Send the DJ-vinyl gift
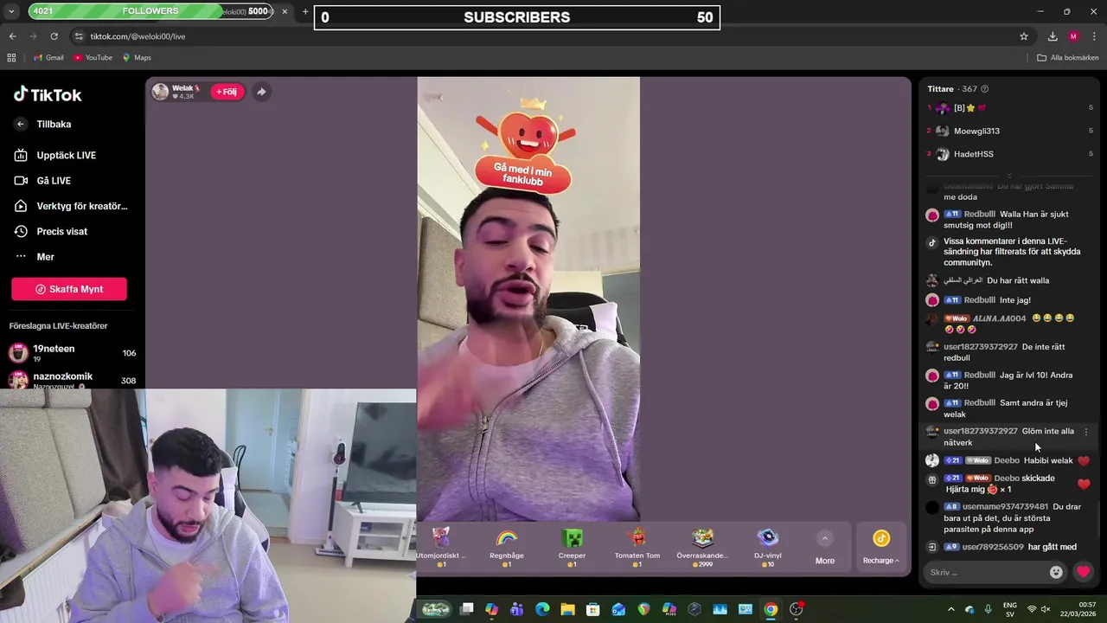1107x623 pixels. pyautogui.click(x=768, y=548)
